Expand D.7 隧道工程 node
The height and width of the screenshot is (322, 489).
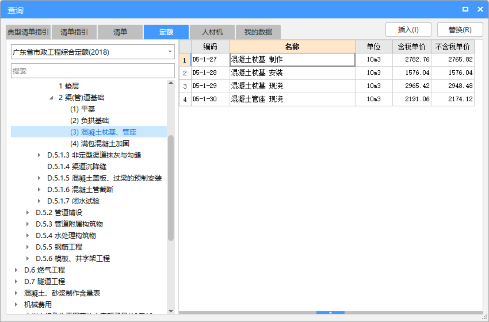[x=16, y=282]
